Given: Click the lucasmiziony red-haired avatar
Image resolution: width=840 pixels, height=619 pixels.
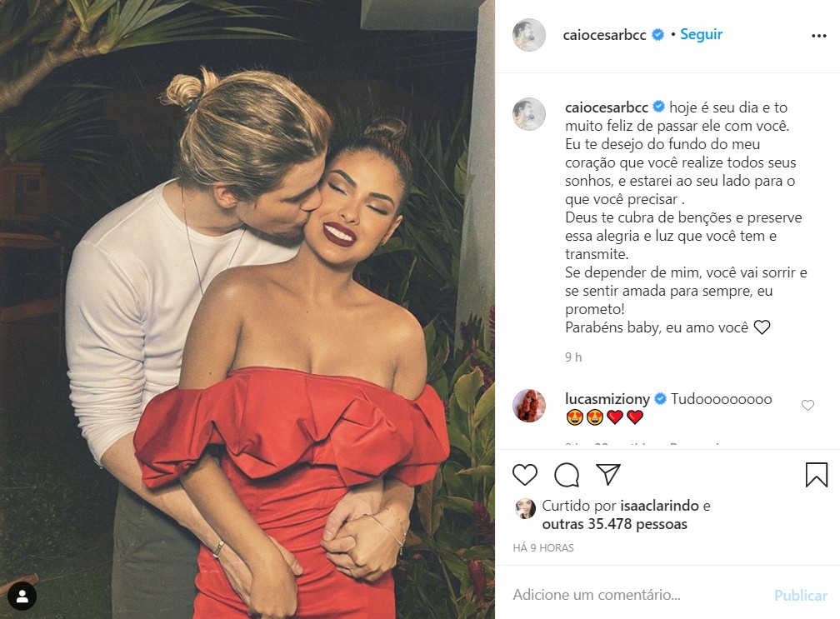Looking at the screenshot, I should pyautogui.click(x=528, y=406).
